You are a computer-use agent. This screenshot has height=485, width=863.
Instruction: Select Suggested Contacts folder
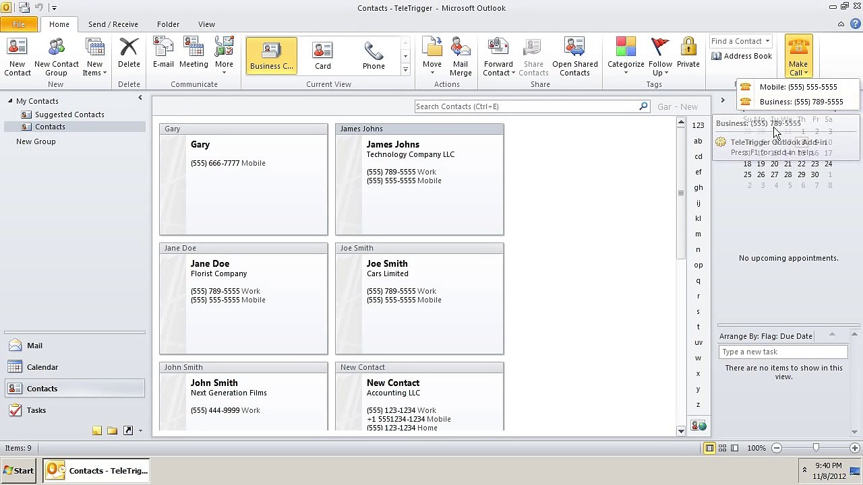69,115
